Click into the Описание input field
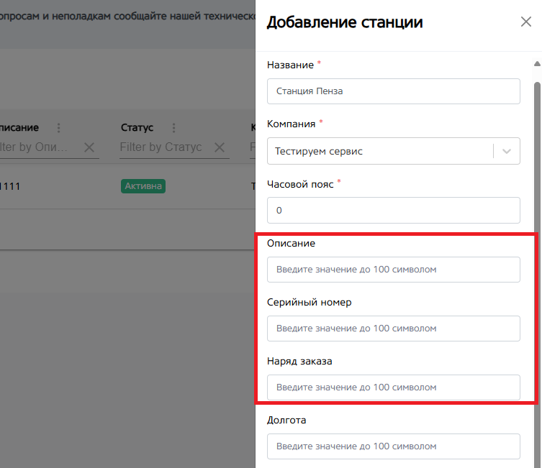 [393, 270]
